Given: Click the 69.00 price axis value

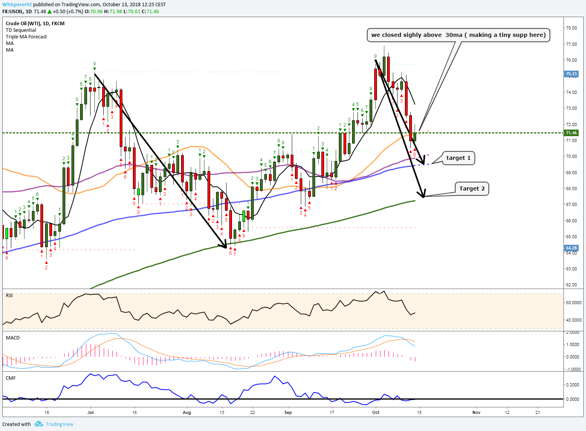Looking at the screenshot, I should 571,172.
